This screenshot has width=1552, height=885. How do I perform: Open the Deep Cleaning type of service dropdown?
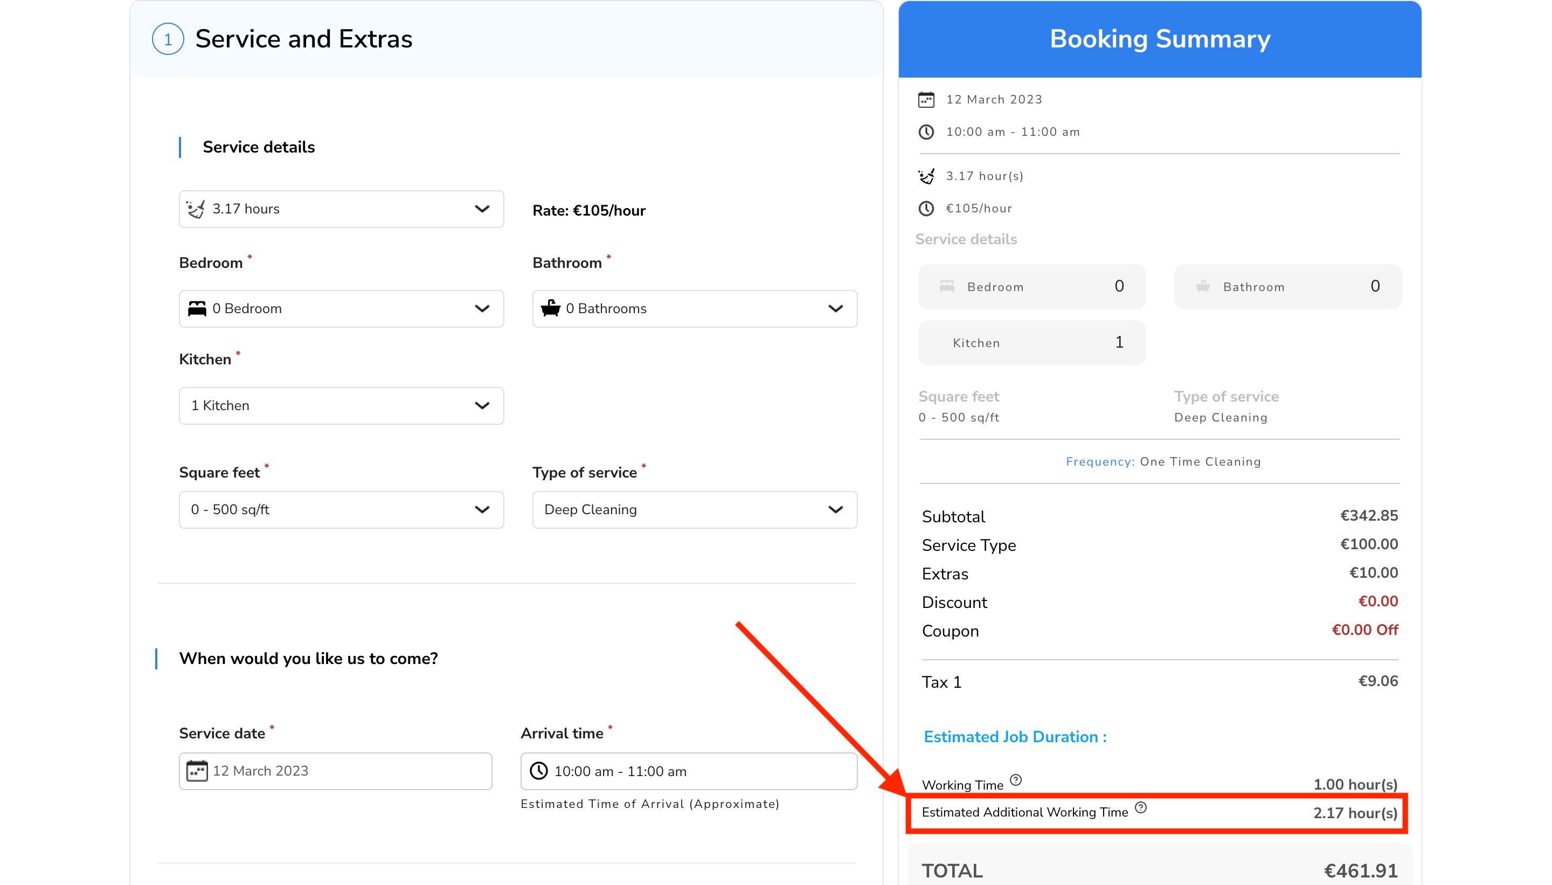click(x=694, y=509)
